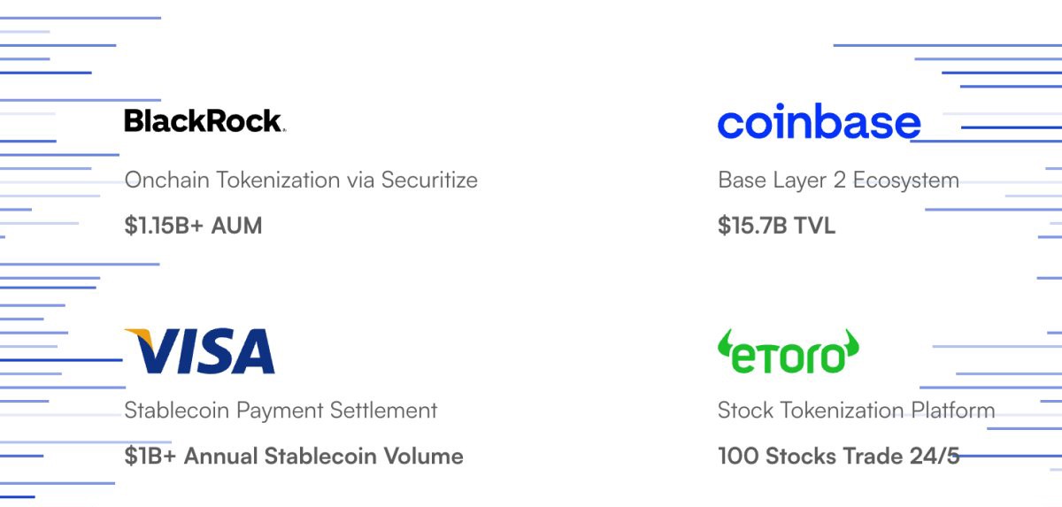Click the BlackRock logo

pos(204,120)
